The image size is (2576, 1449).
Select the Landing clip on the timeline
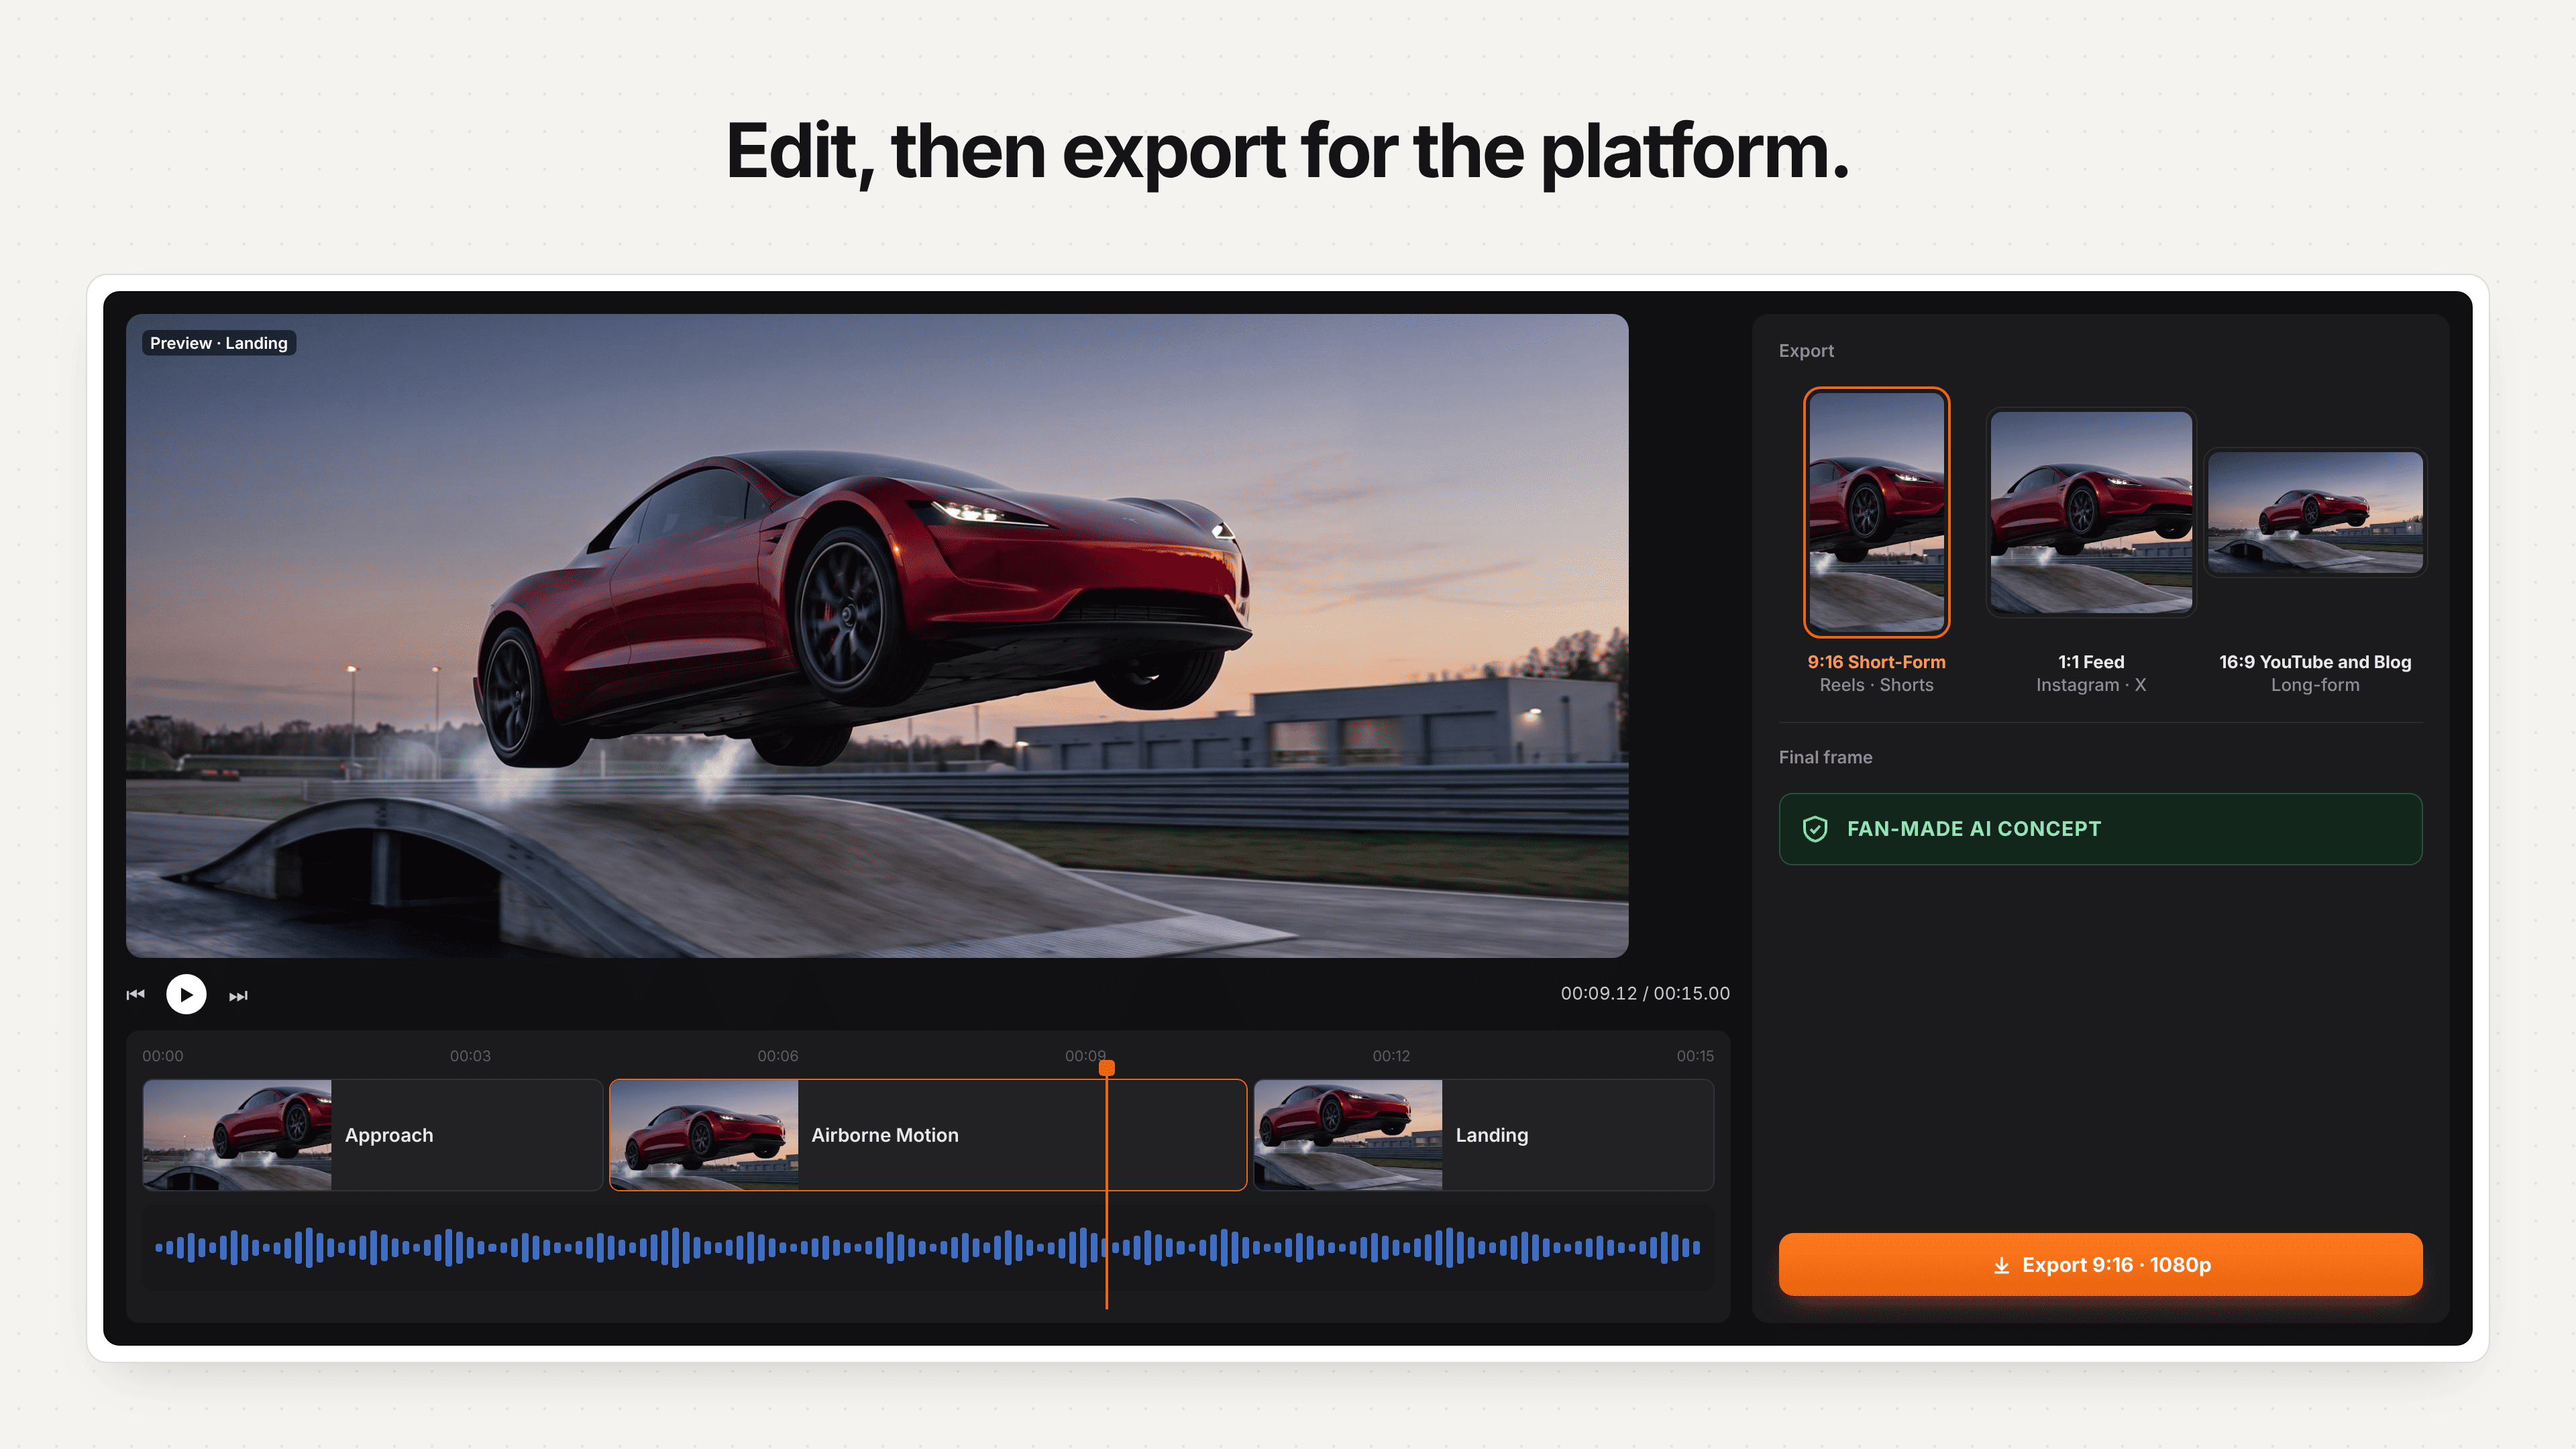1484,1135
